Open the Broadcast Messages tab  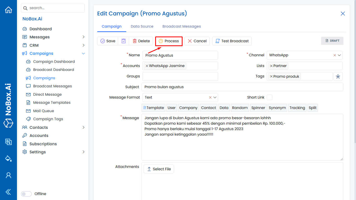tap(182, 26)
